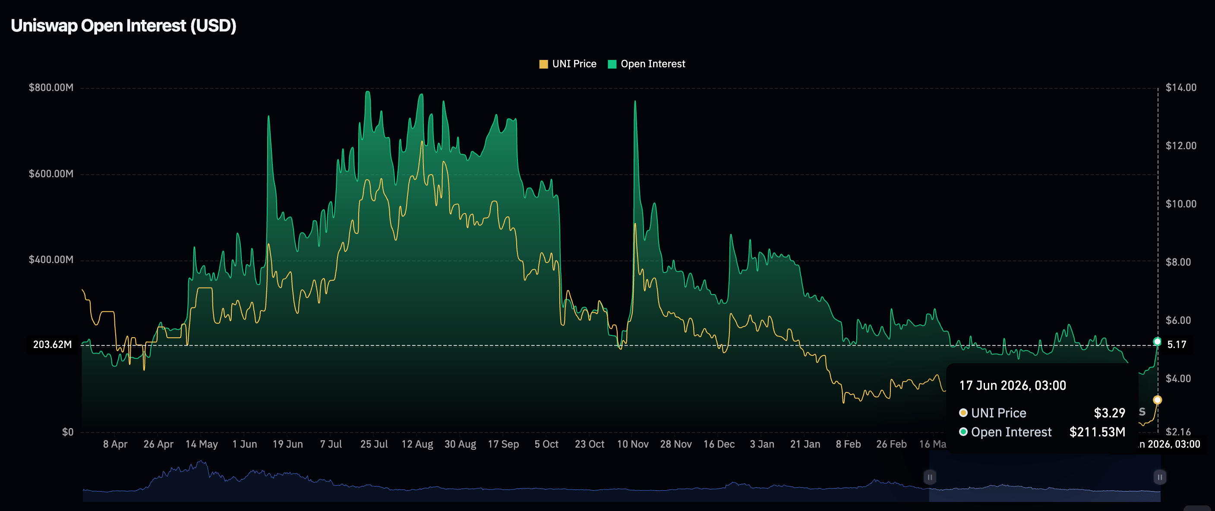Click the "14 May" date label
This screenshot has width=1215, height=511.
[x=202, y=445]
